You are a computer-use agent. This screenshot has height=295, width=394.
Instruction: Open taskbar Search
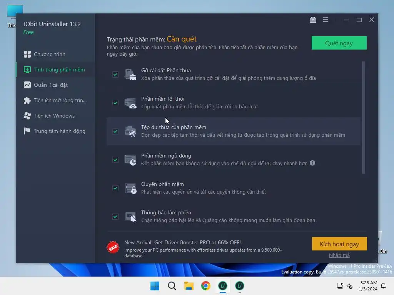coord(172,286)
